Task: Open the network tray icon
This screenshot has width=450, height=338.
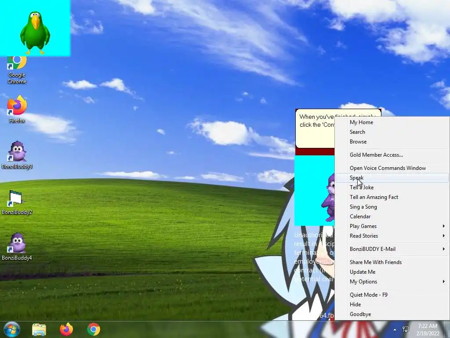Action: coord(406,329)
